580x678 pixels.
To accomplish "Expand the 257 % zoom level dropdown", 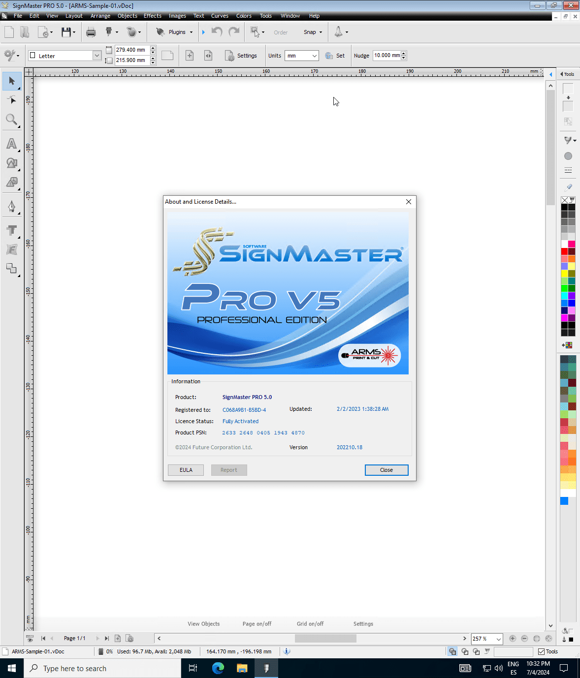I will (498, 639).
